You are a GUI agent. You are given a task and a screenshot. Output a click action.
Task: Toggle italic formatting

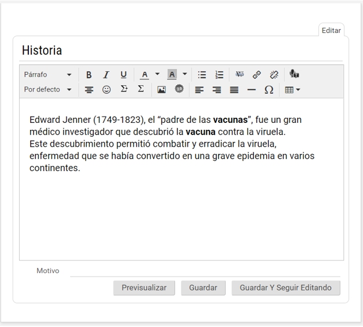pyautogui.click(x=106, y=75)
